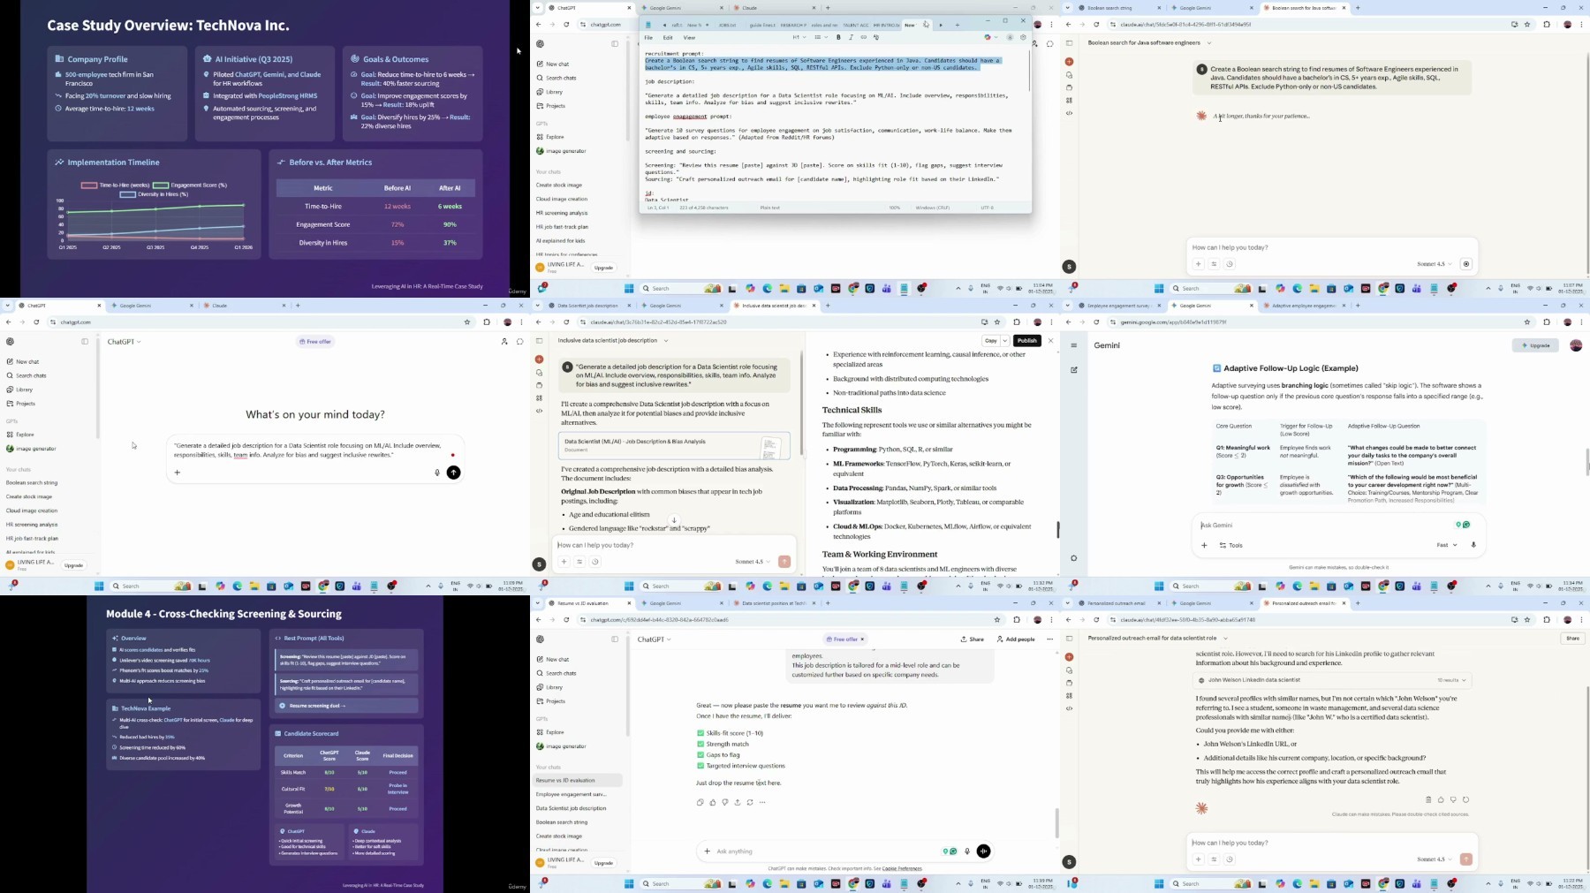The width and height of the screenshot is (1590, 893).
Task: Click the 100% zoom level in Notepad status bar
Action: click(x=895, y=208)
